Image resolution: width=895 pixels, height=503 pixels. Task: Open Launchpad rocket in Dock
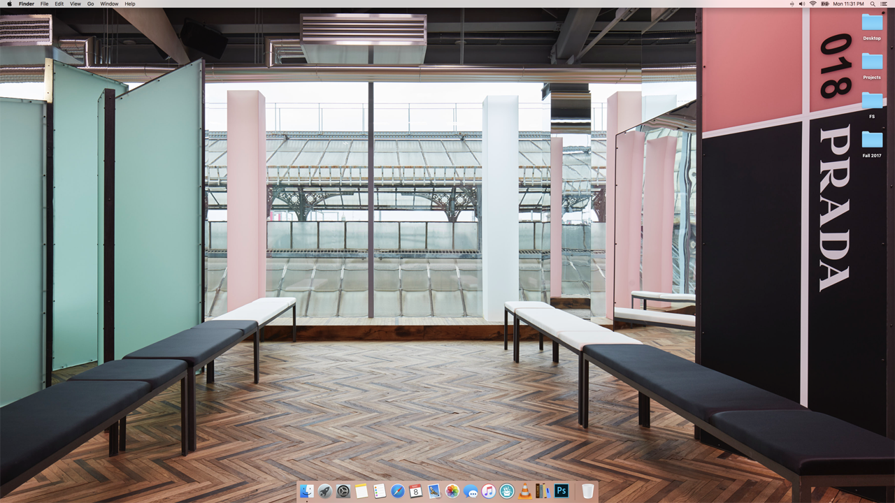[x=324, y=491]
